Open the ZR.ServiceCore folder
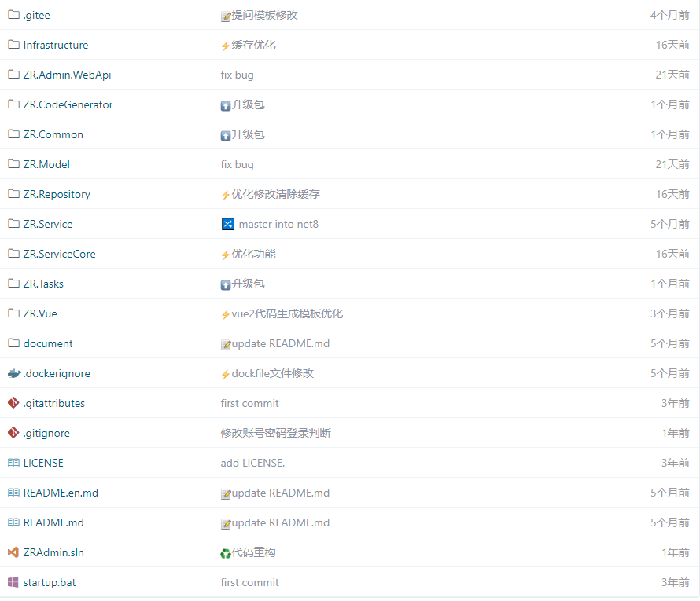Image resolution: width=700 pixels, height=601 pixels. point(59,254)
